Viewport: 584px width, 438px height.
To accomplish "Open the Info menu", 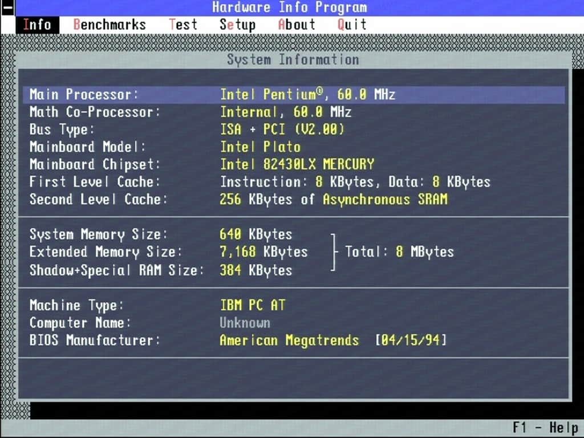I will point(37,25).
